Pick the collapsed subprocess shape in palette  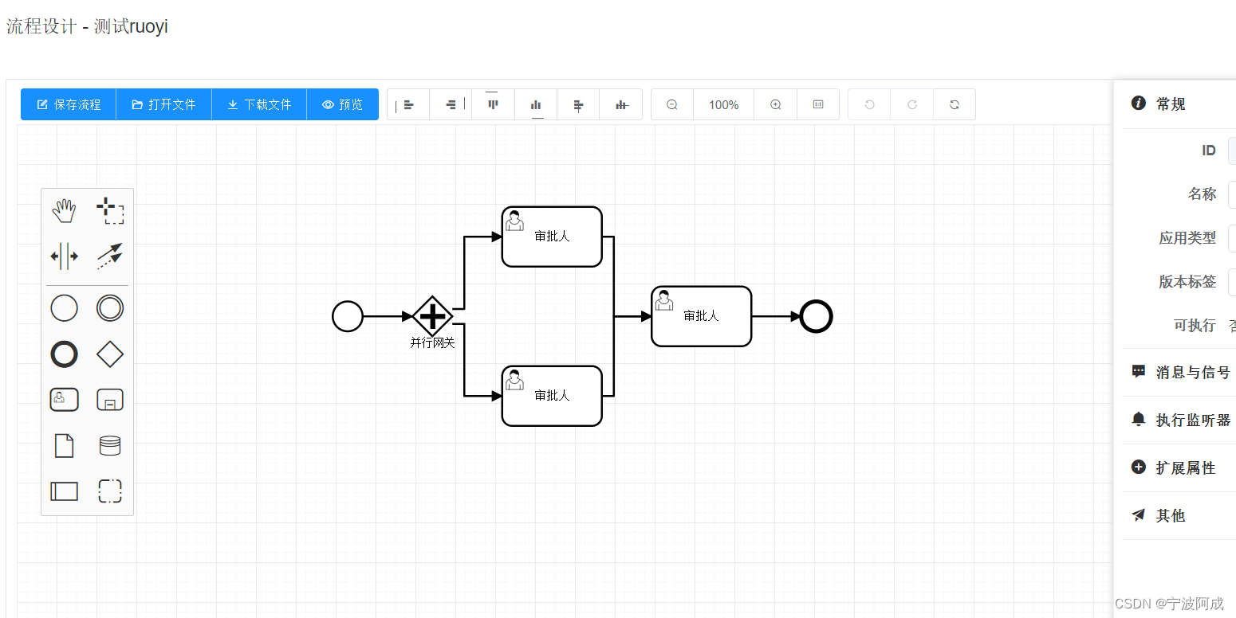tap(110, 399)
